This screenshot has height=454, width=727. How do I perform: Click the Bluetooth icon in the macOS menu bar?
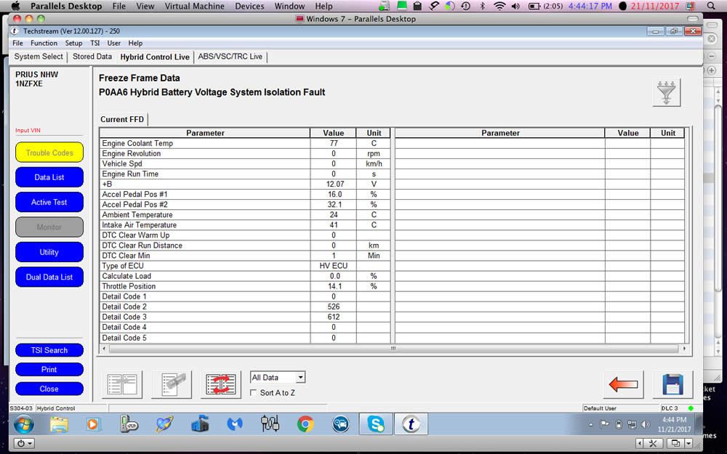click(x=482, y=6)
